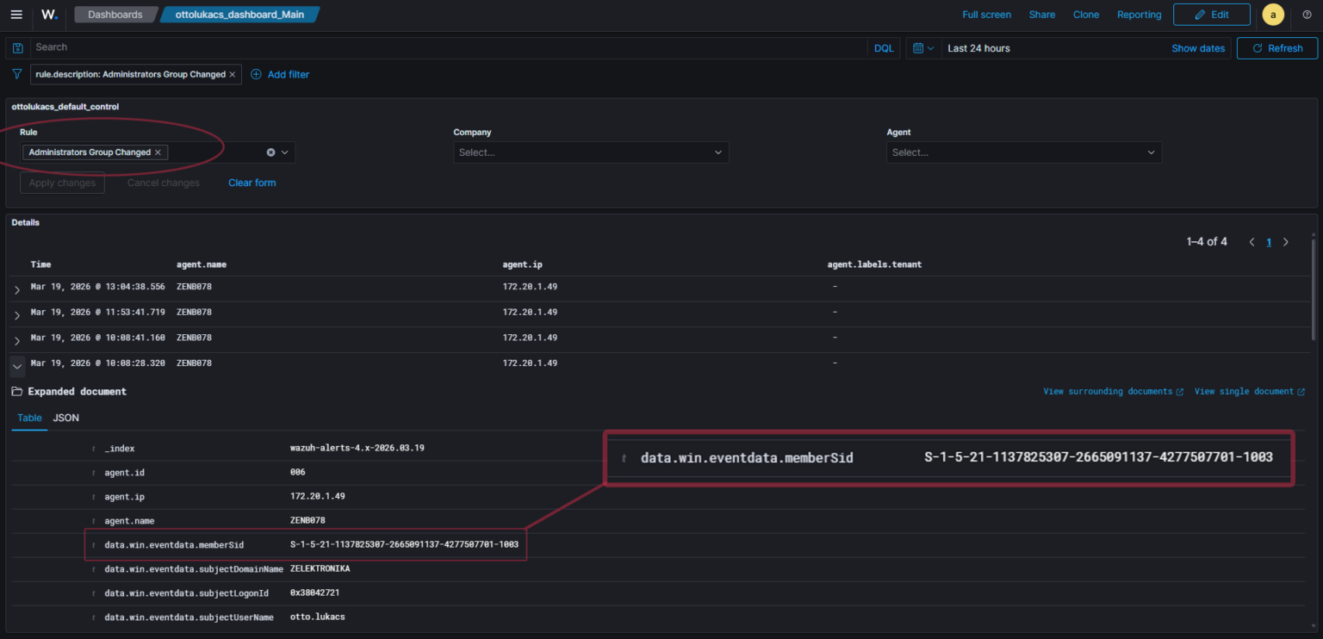Expand the 13:04:38.556 event row
Image resolution: width=1323 pixels, height=639 pixels.
pos(17,290)
